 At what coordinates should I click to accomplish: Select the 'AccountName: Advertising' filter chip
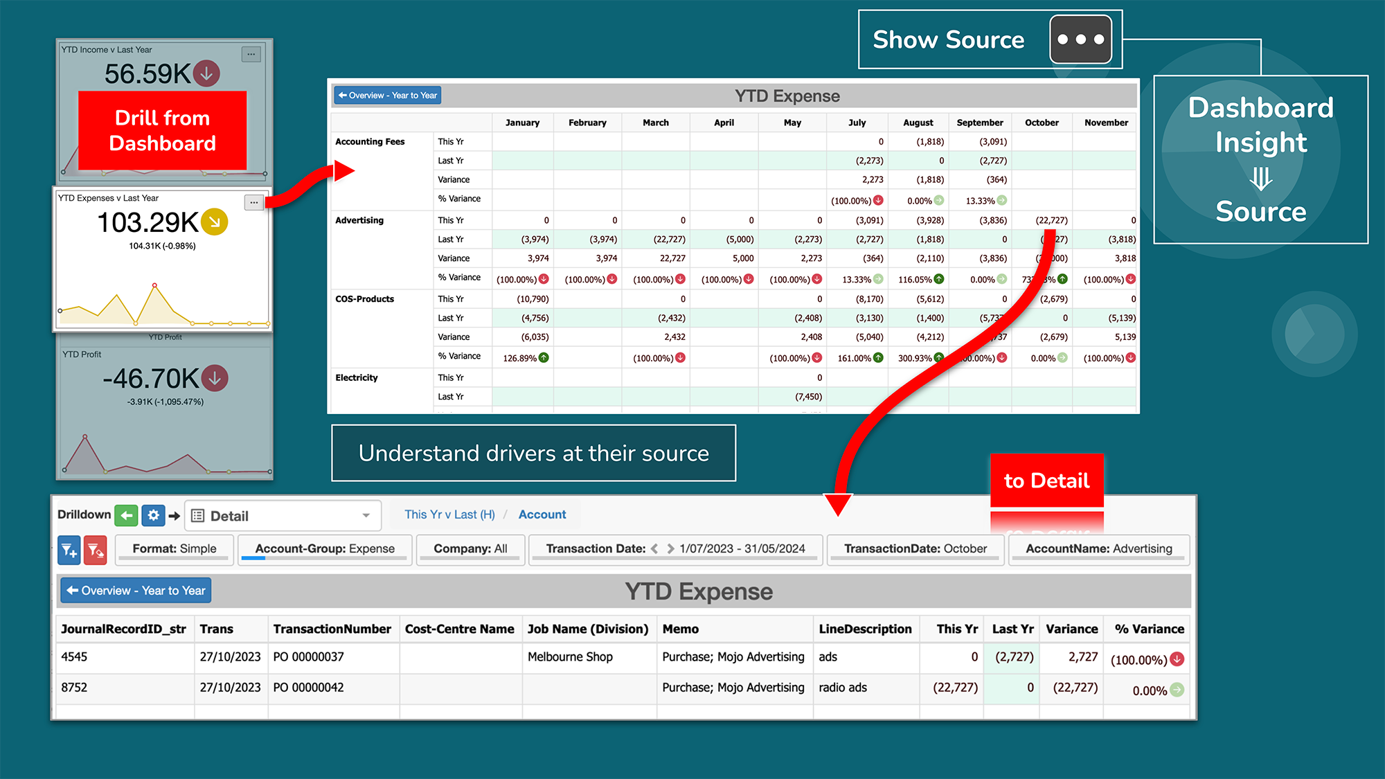click(x=1098, y=549)
